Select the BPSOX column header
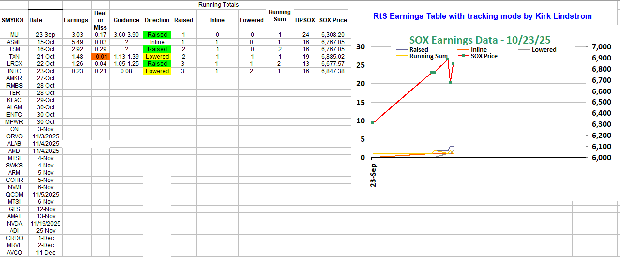 pyautogui.click(x=305, y=20)
